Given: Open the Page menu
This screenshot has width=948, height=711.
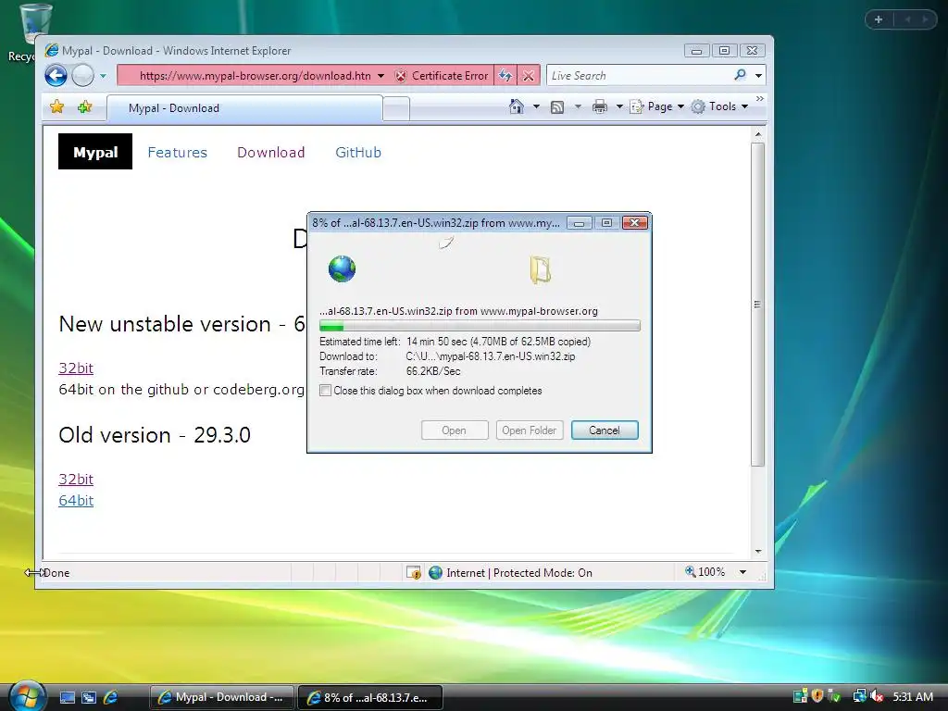Looking at the screenshot, I should click(656, 106).
